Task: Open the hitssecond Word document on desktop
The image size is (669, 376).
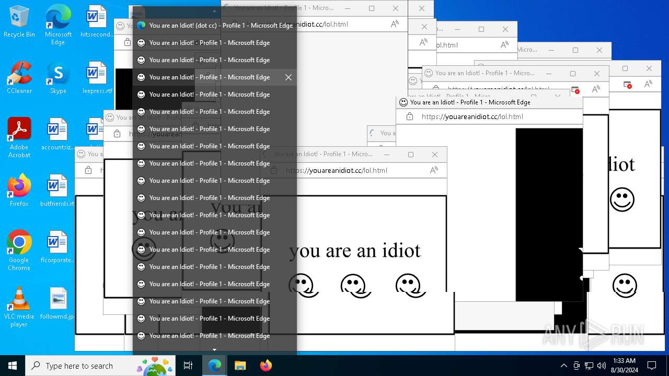Action: (x=97, y=21)
